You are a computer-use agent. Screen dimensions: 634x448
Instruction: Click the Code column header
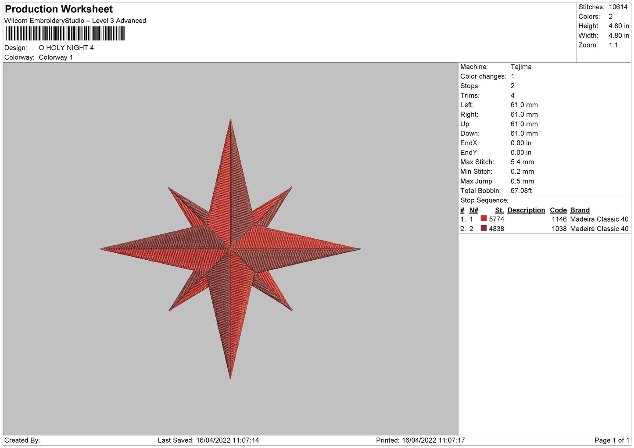(558, 210)
